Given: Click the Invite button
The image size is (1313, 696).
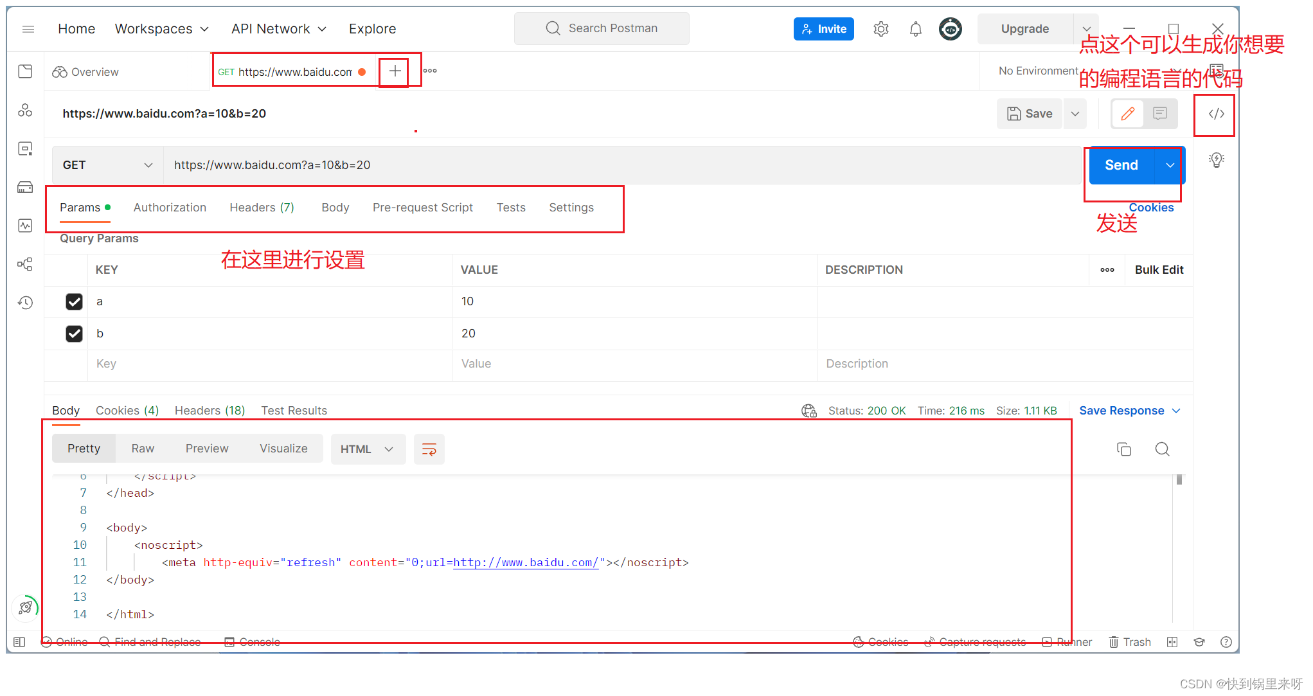Looking at the screenshot, I should click(824, 29).
